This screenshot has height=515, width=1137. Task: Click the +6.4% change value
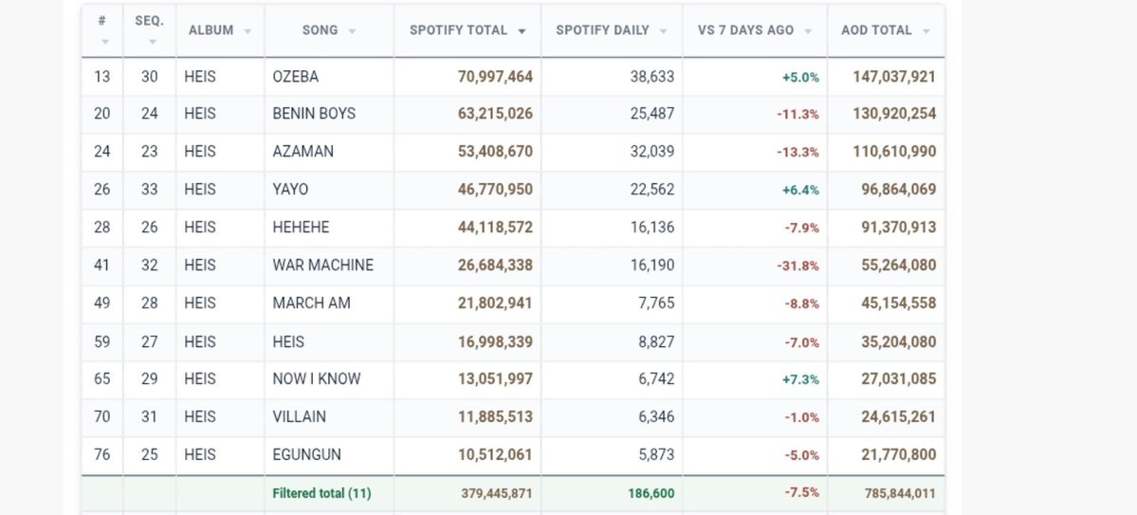pyautogui.click(x=800, y=190)
